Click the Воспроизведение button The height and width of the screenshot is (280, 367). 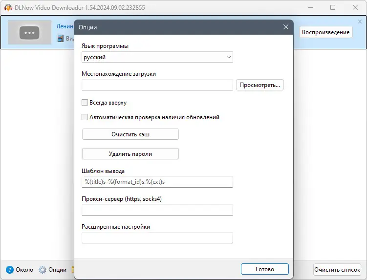point(326,32)
